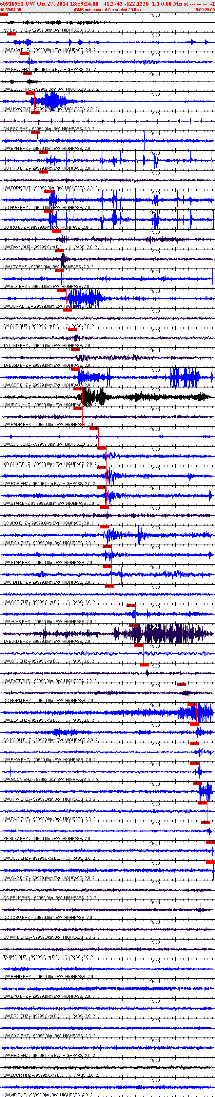Click the RMS noise scaling note in header
The height and width of the screenshot is (1097, 215).
(107, 10)
